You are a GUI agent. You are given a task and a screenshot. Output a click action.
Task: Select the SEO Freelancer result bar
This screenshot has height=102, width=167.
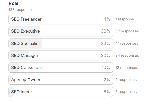[x=61, y=19]
